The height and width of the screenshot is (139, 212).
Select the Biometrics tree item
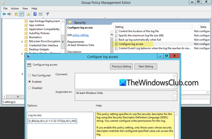(35, 37)
